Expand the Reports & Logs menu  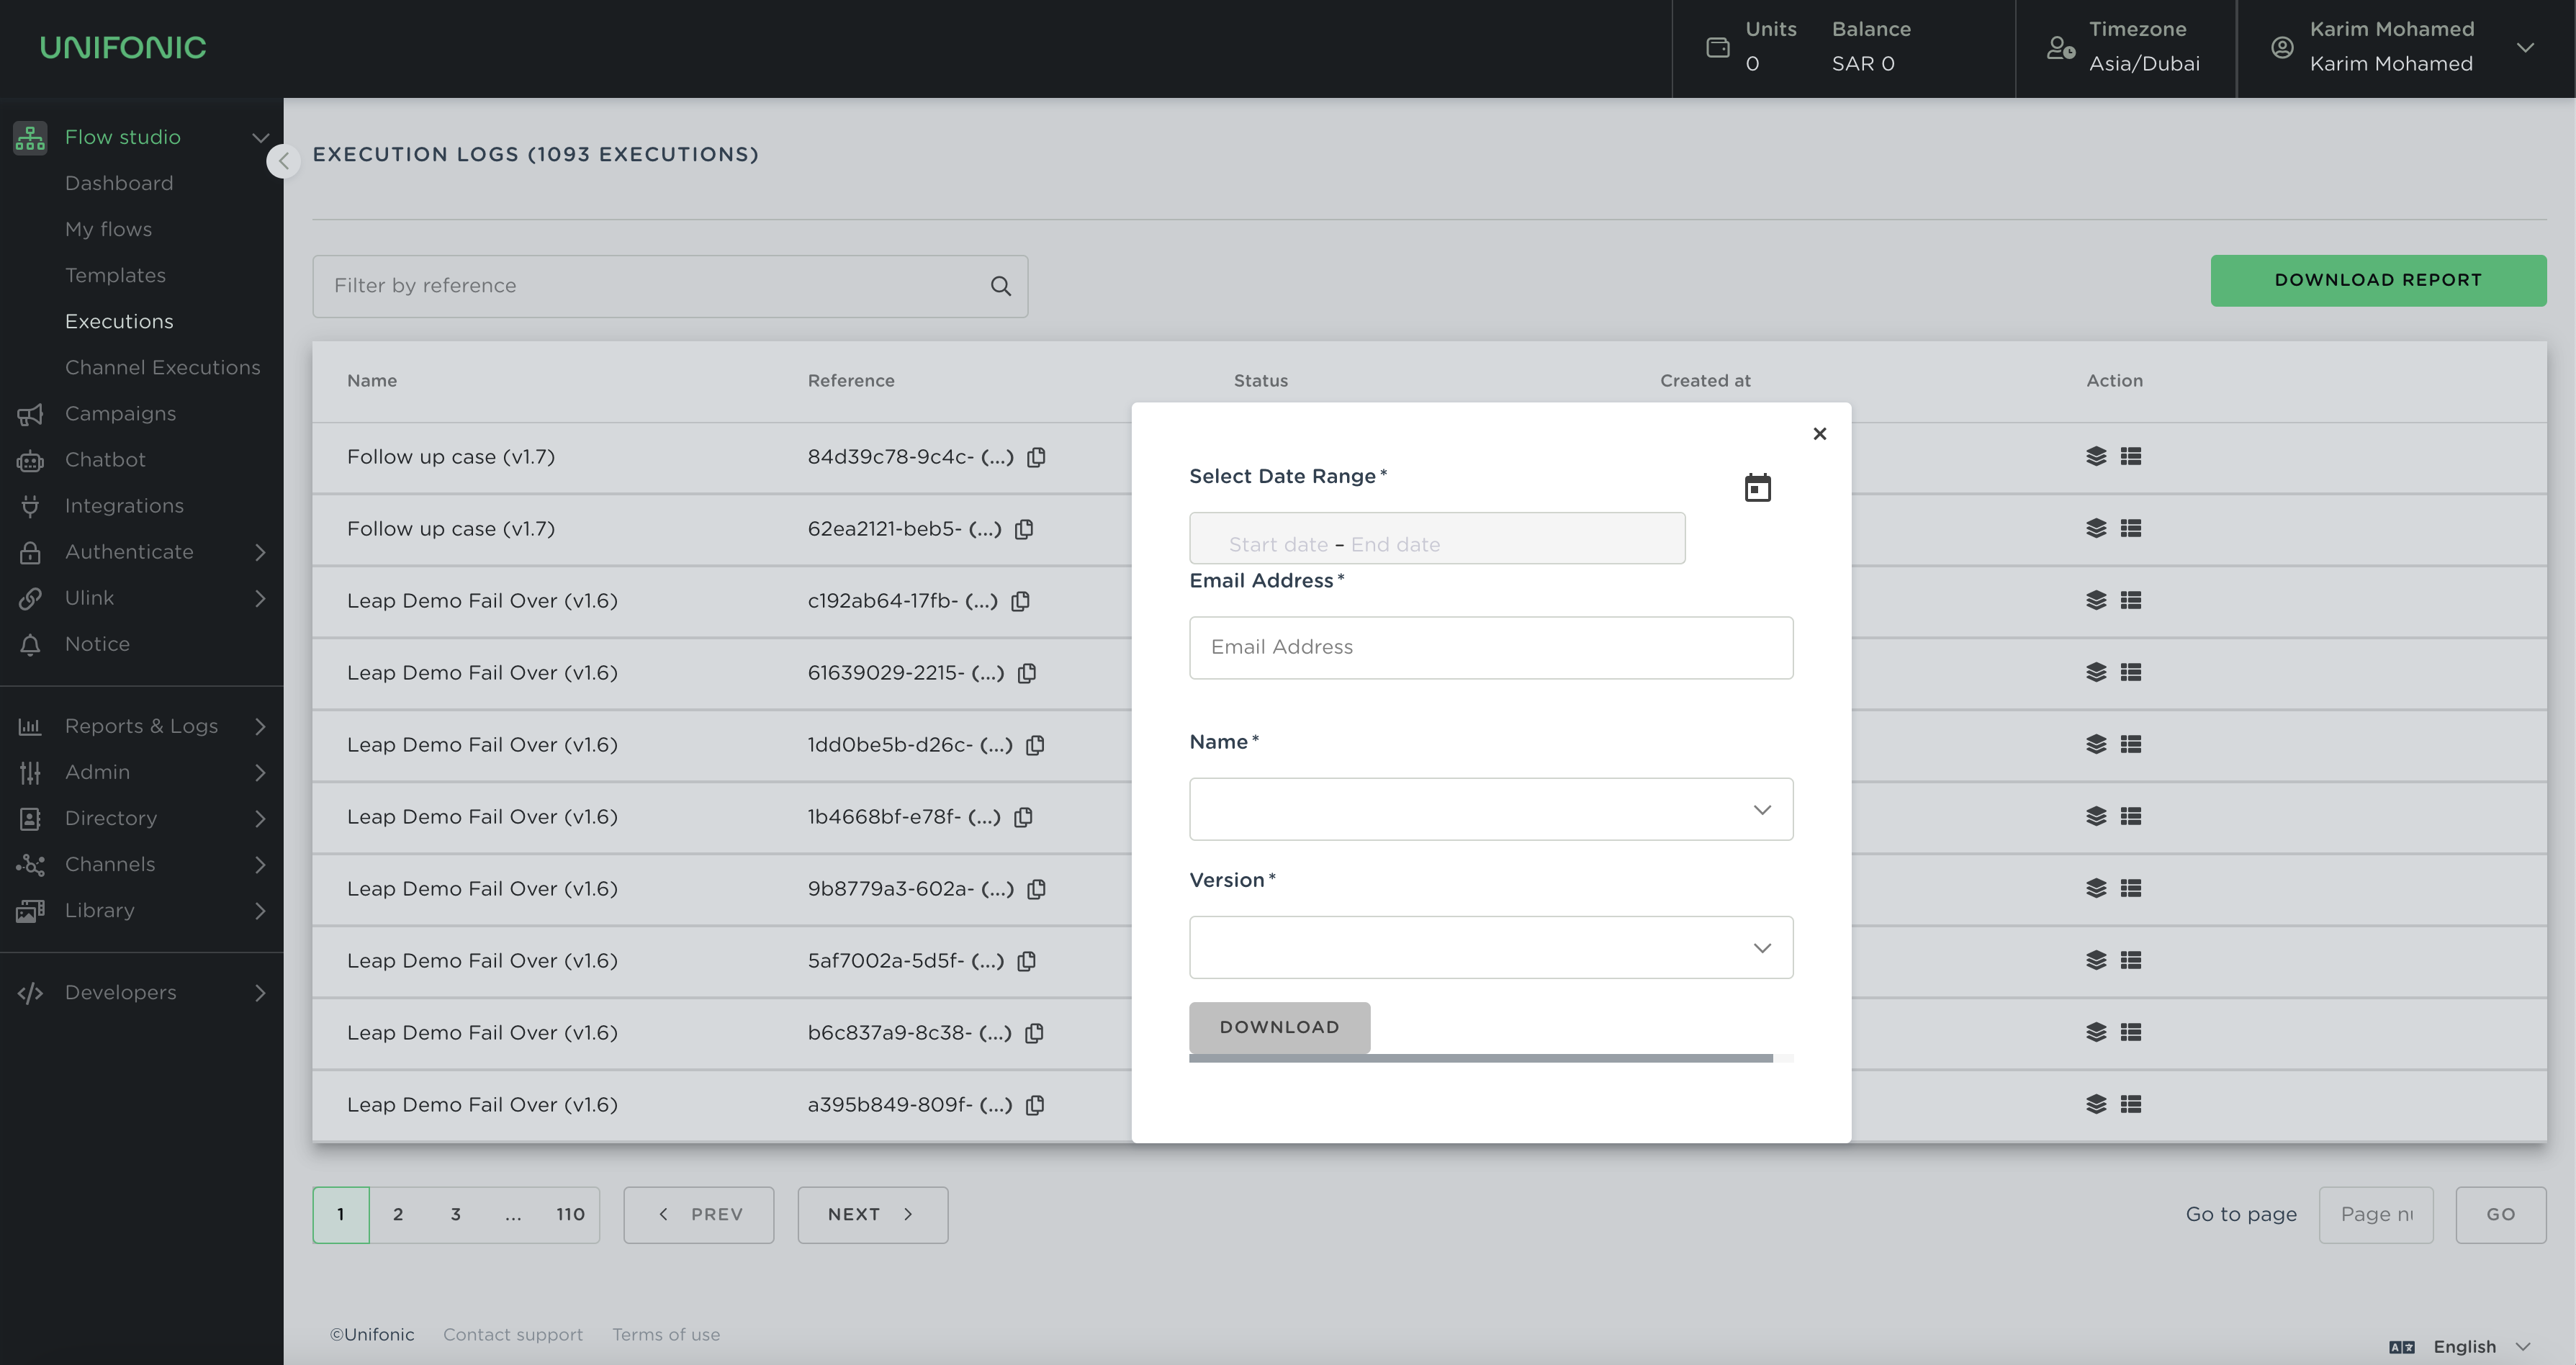pos(141,726)
